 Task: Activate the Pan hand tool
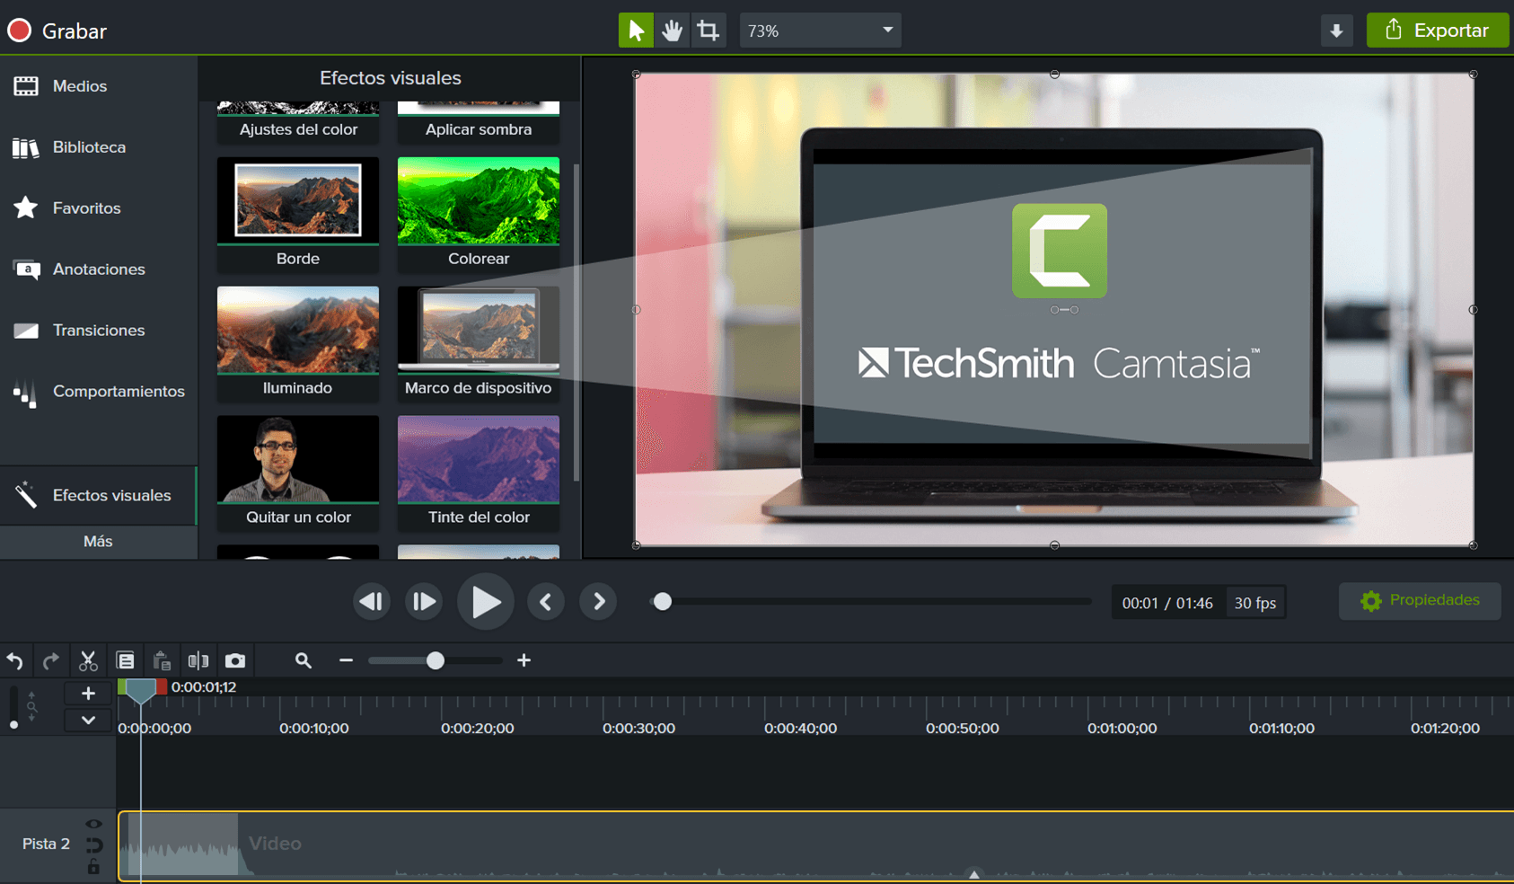click(x=672, y=31)
